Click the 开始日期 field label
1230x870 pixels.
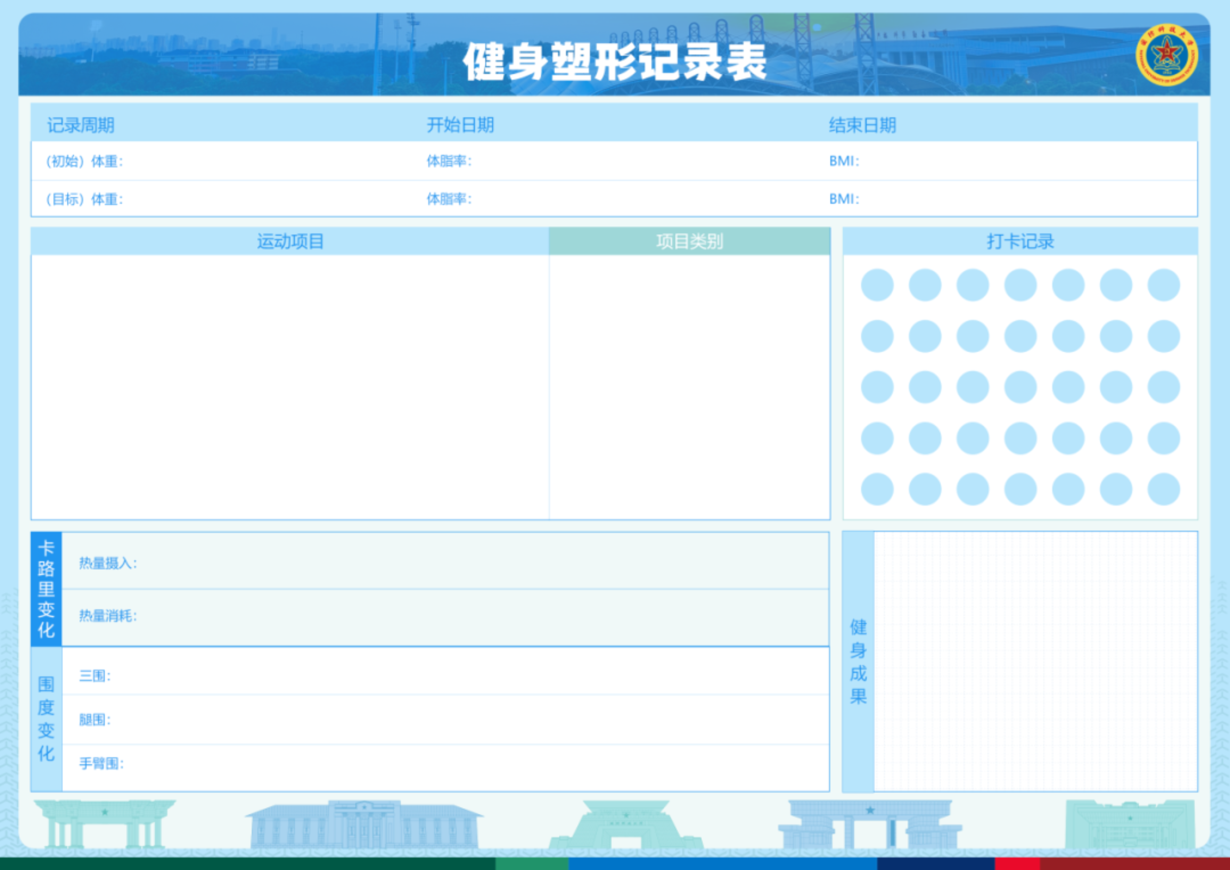pyautogui.click(x=460, y=125)
